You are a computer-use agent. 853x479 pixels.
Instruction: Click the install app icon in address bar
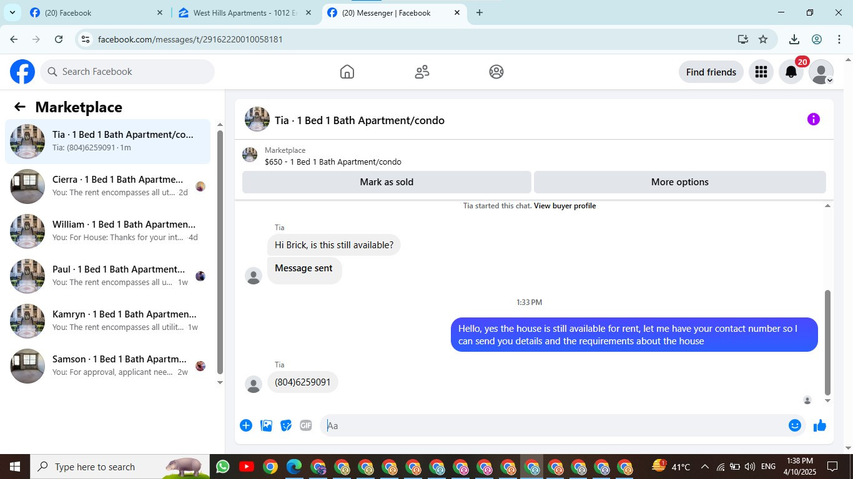click(x=742, y=39)
